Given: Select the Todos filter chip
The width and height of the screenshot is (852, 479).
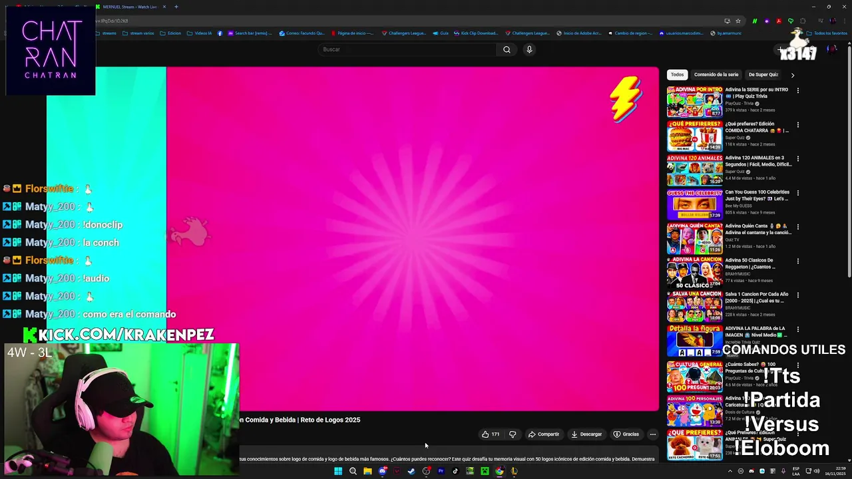Looking at the screenshot, I should click(x=677, y=75).
